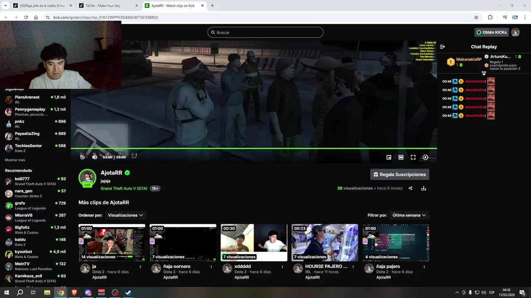Expand the gift leaderboard in Chat Replay
The image size is (531, 298).
pyautogui.click(x=484, y=73)
